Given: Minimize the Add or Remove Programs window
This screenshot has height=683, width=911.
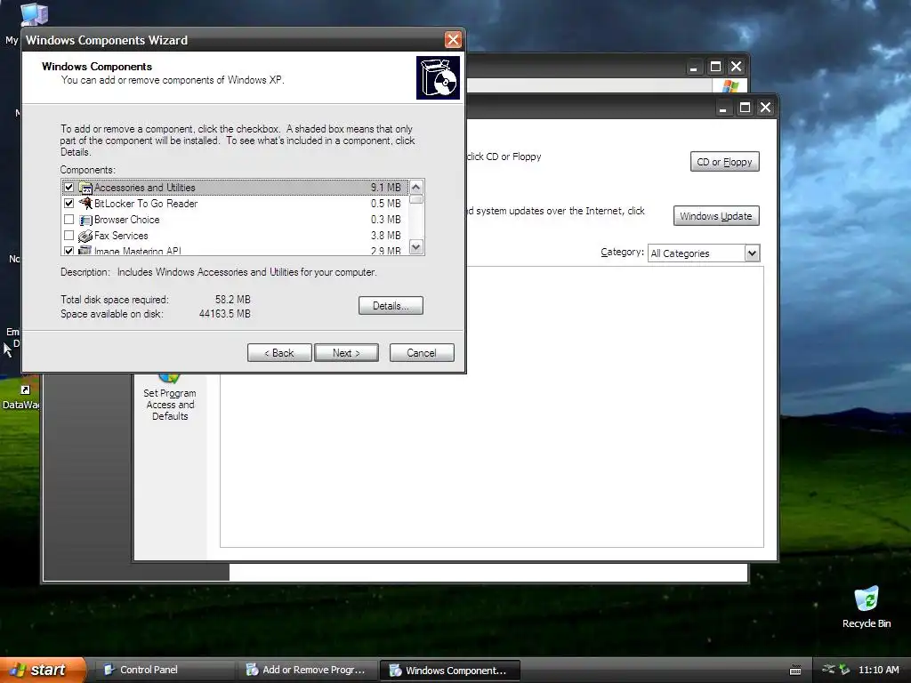Looking at the screenshot, I should tap(722, 108).
